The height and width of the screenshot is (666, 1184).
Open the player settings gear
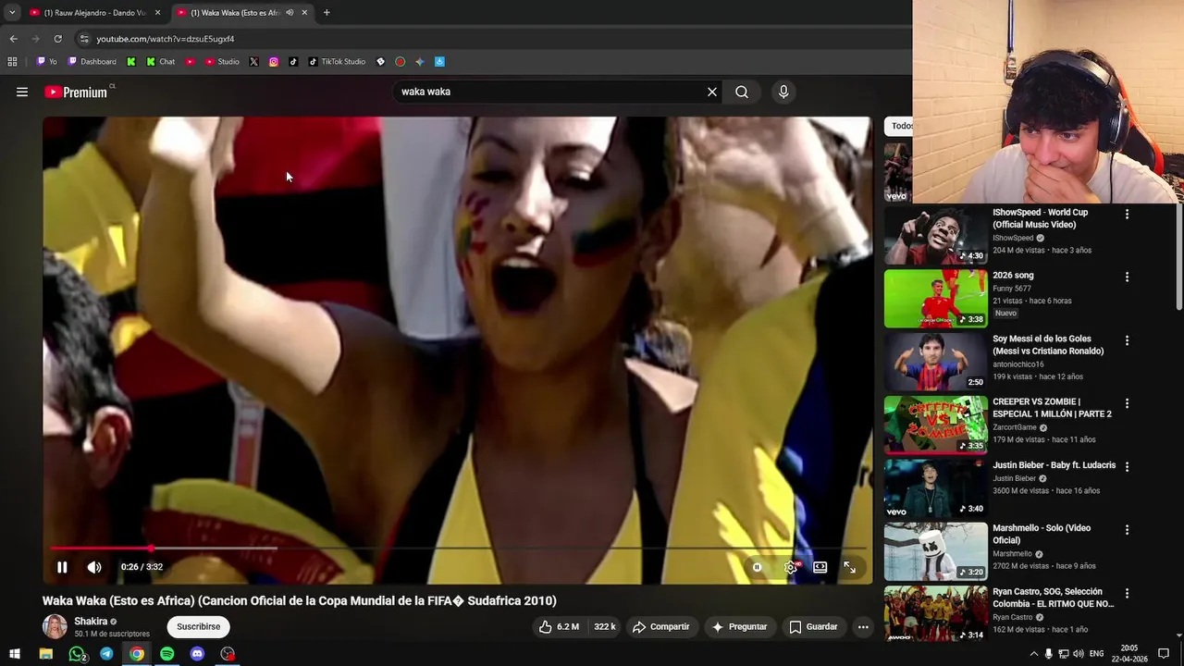click(791, 567)
